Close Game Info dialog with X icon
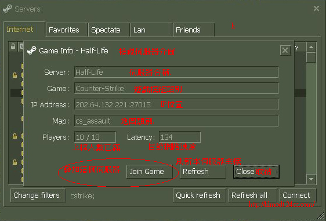 point(285,50)
